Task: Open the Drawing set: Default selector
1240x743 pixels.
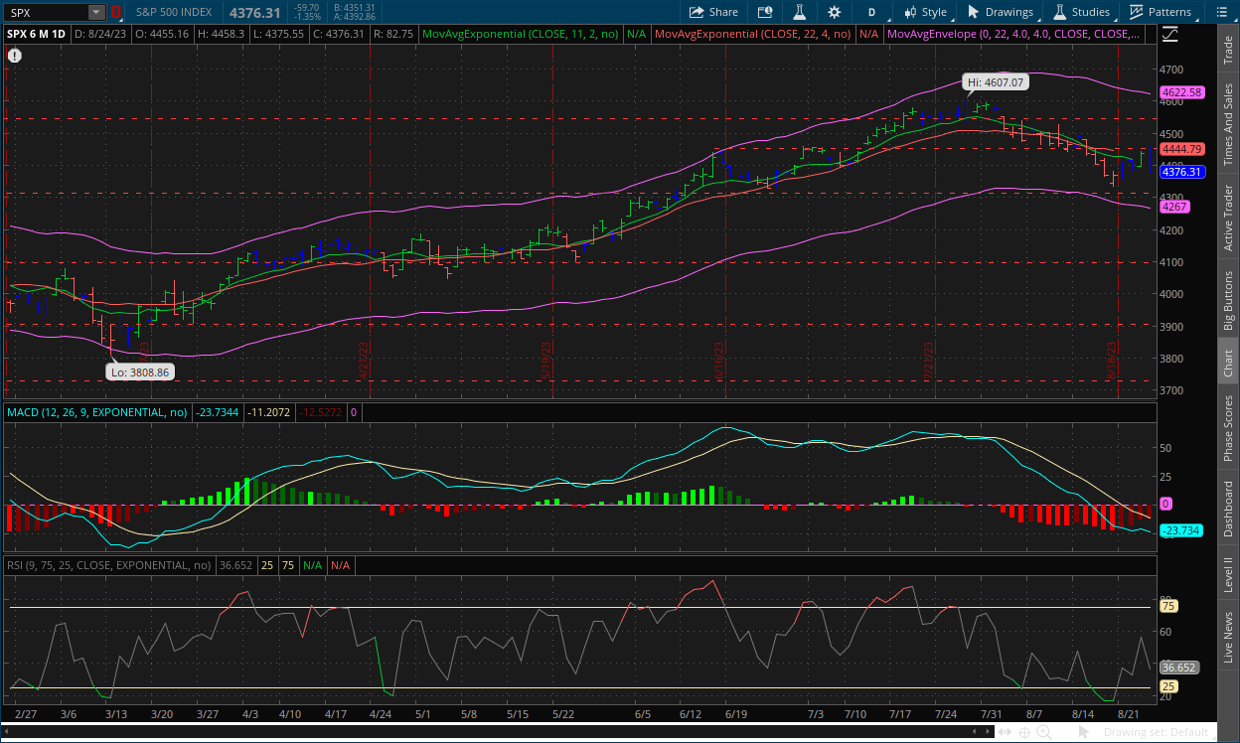Action: pyautogui.click(x=1162, y=732)
